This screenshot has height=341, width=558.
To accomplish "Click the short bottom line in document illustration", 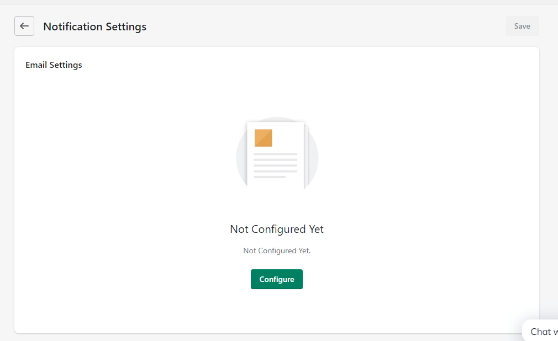I will point(270,177).
